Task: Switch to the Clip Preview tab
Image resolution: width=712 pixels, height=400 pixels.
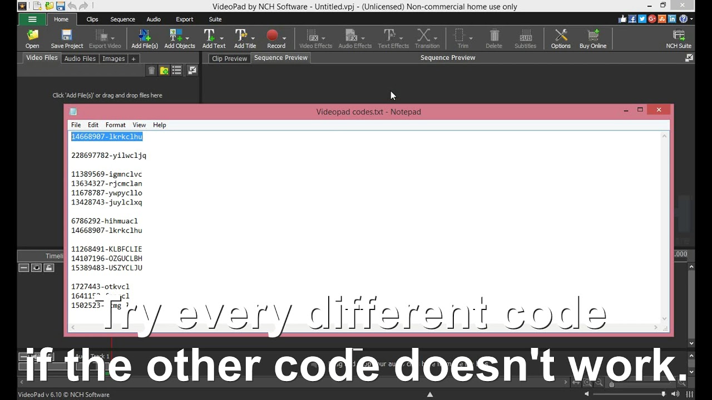Action: pyautogui.click(x=229, y=58)
